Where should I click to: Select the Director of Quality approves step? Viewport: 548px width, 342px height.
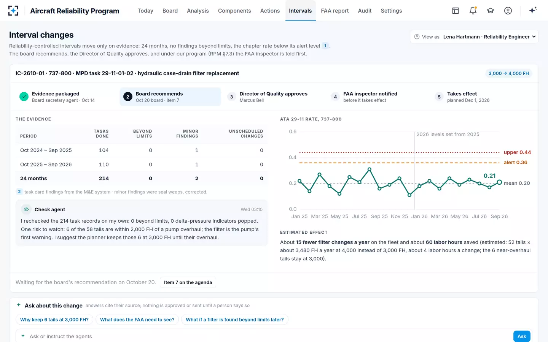coord(274,97)
